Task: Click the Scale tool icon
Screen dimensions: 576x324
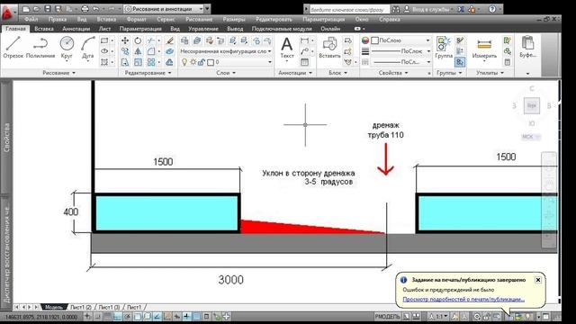Action: [138, 62]
